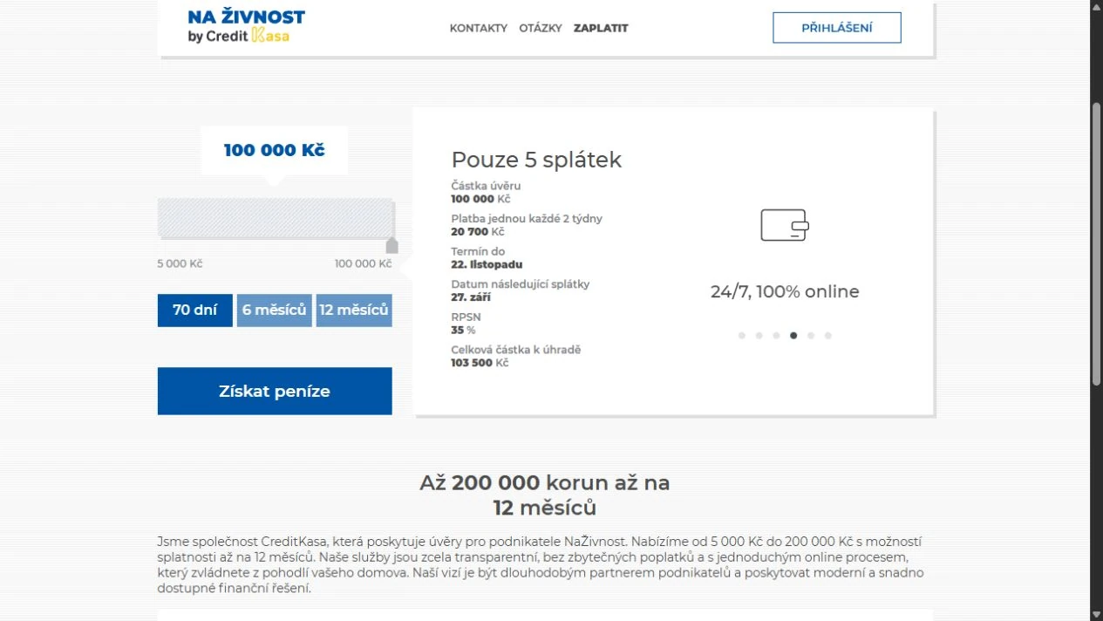1103x621 pixels.
Task: Click the hatched loan amount slider track
Action: pos(276,218)
